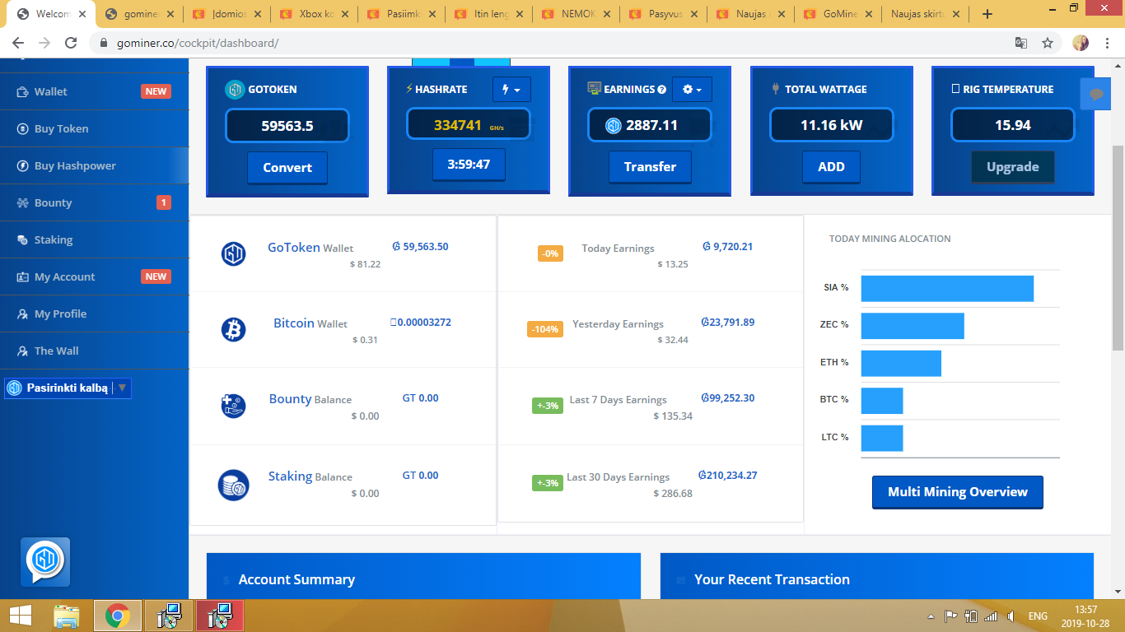1125x632 pixels.
Task: Show hidden system tray icons
Action: click(931, 616)
